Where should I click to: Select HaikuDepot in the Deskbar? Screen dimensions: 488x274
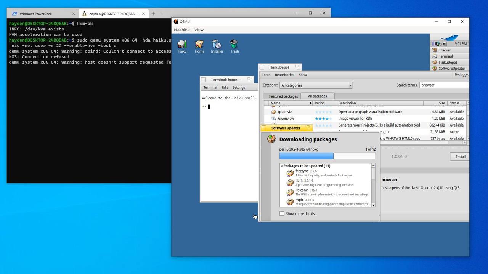pos(449,62)
